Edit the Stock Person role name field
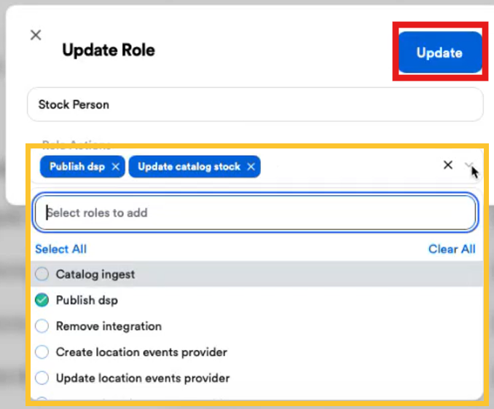494x409 pixels. 255,105
